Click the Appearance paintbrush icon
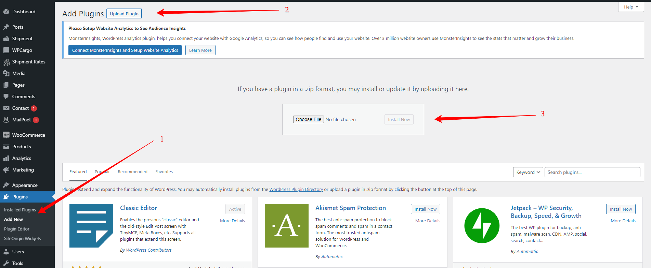The image size is (651, 268). 6,185
